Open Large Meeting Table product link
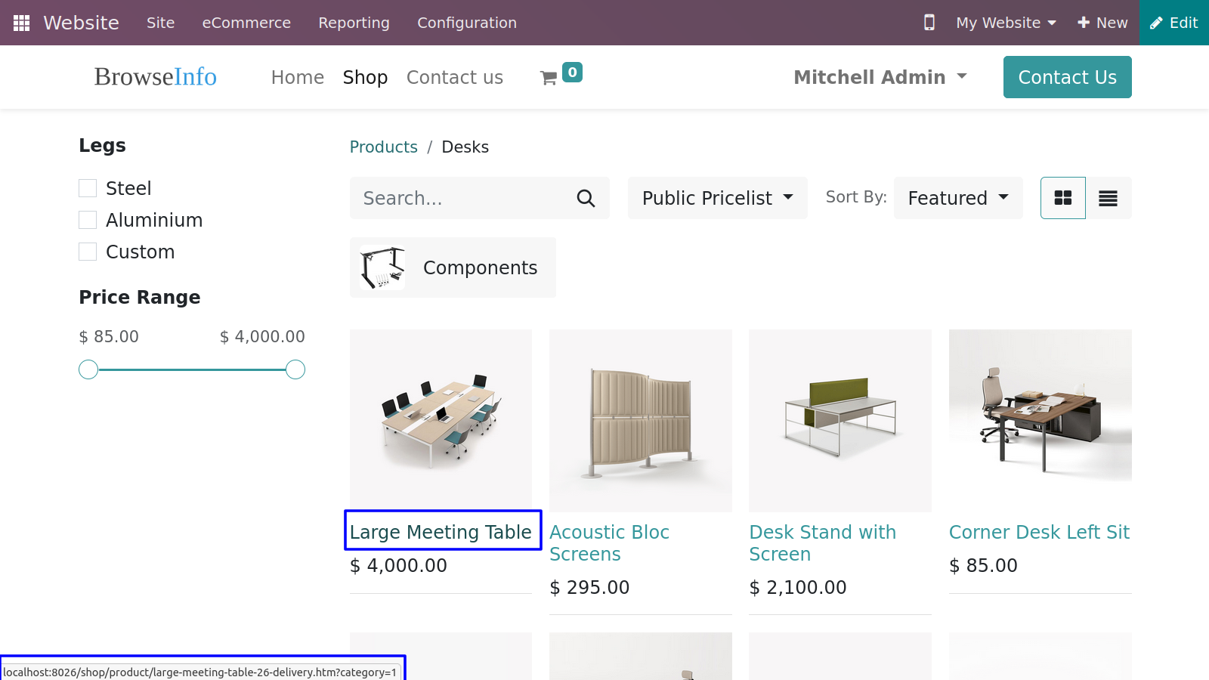This screenshot has height=680, width=1209. 441,532
